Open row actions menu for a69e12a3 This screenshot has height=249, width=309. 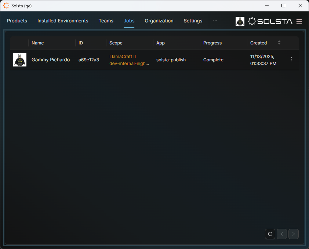point(291,59)
